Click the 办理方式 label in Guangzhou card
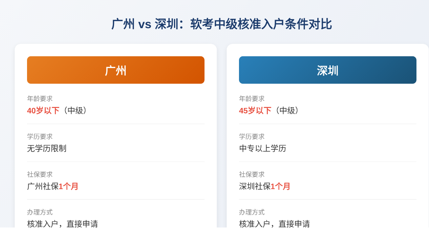This screenshot has height=230, width=429. pyautogui.click(x=40, y=212)
